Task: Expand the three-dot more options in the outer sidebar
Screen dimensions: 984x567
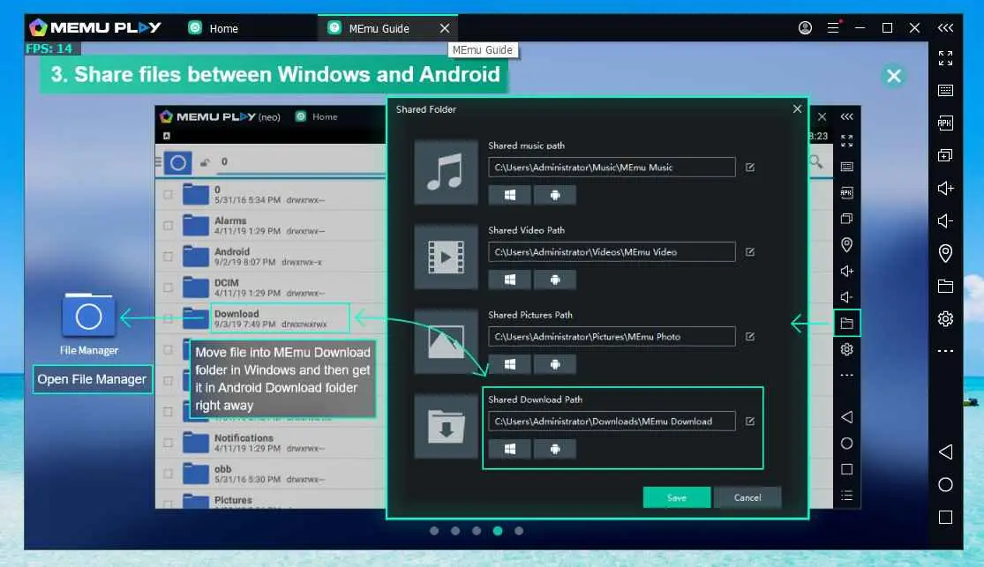Action: click(x=945, y=351)
